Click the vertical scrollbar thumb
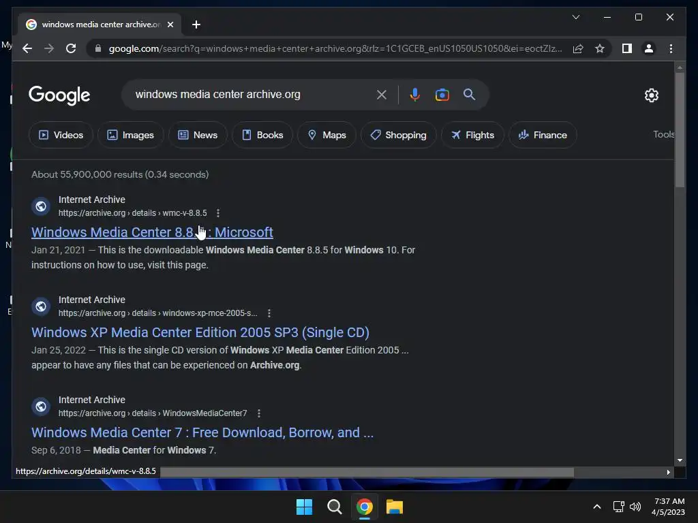This screenshot has height=523, width=698. [x=680, y=130]
